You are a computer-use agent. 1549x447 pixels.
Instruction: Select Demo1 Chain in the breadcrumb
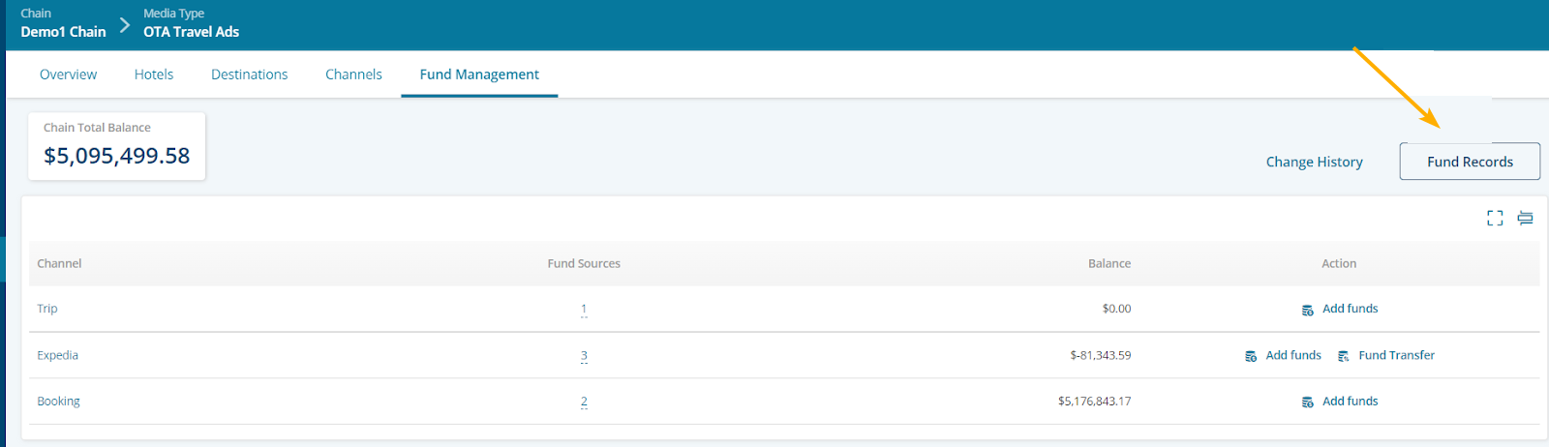(x=63, y=32)
